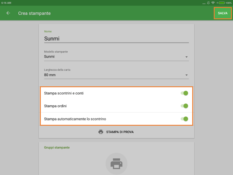The width and height of the screenshot is (233, 175).
Task: Click the charging bolt icon near battery
Action: [217, 3]
